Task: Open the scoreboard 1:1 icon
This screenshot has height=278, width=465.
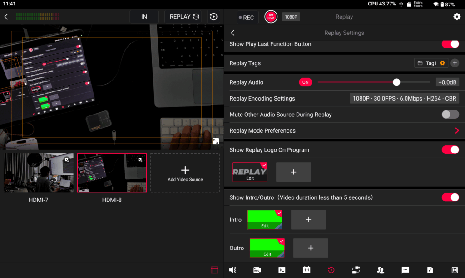Action: click(x=307, y=270)
